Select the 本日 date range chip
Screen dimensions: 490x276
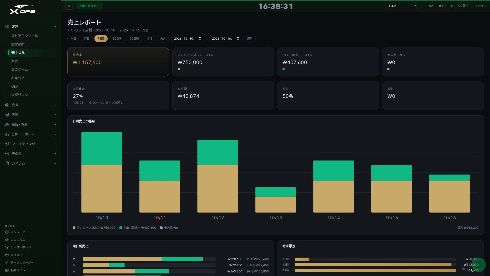(x=73, y=39)
